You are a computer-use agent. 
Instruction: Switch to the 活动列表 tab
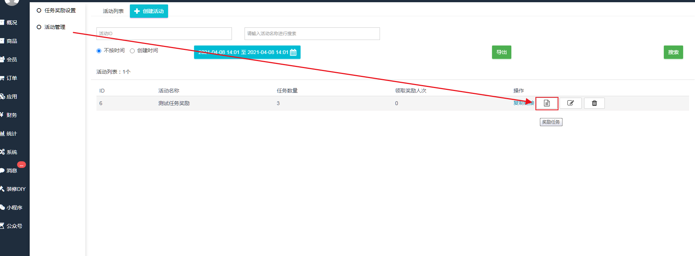tap(113, 11)
